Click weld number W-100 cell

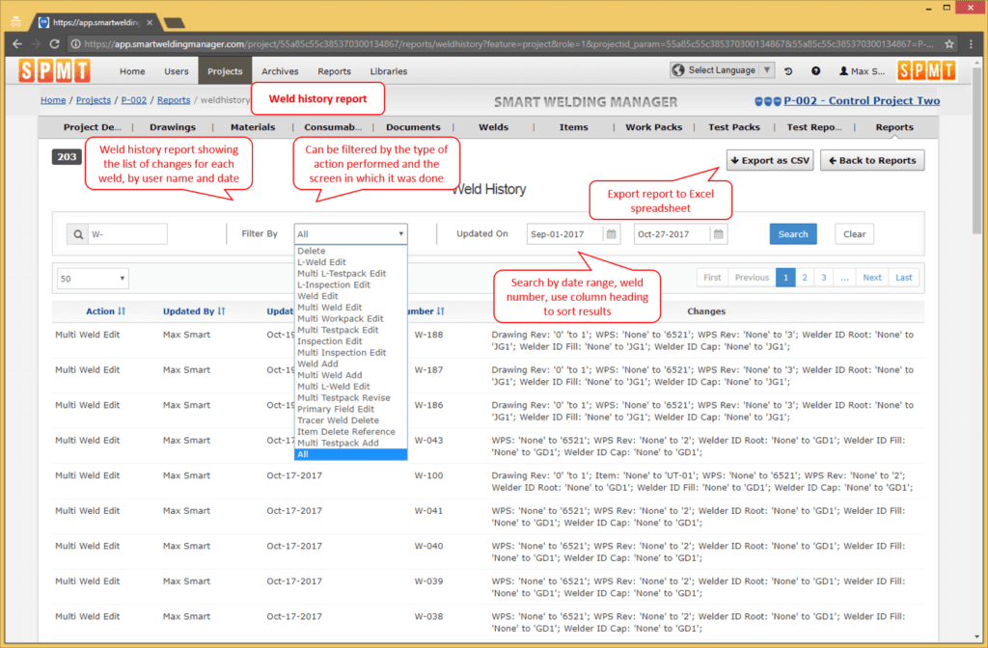click(x=428, y=475)
